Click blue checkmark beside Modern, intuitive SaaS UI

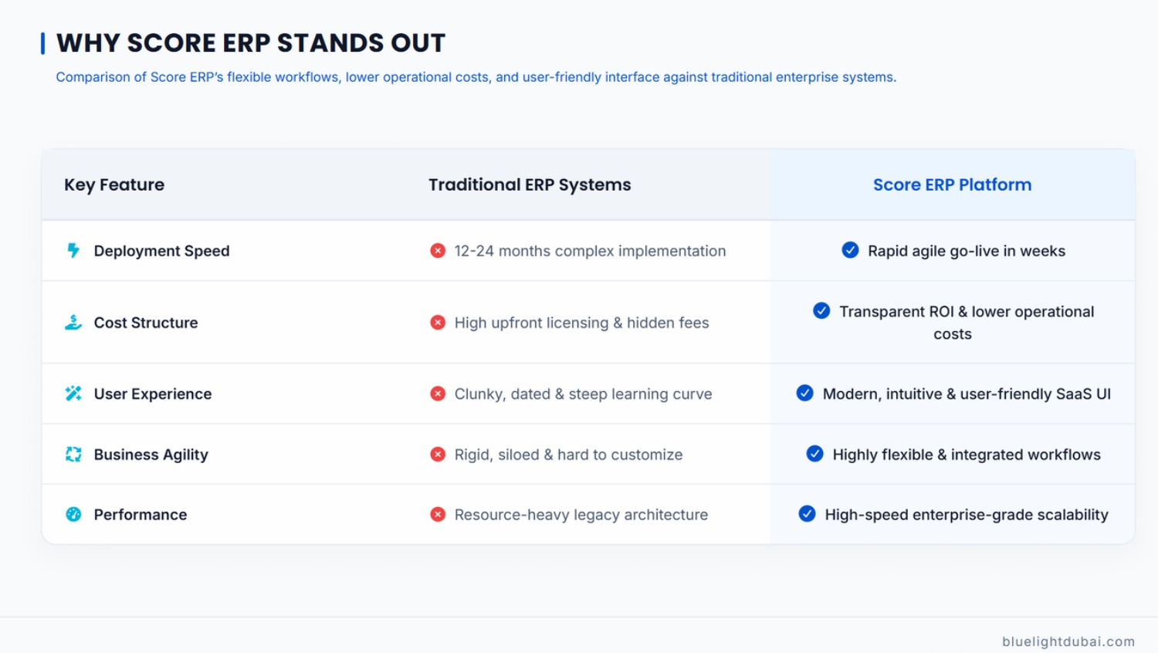804,392
